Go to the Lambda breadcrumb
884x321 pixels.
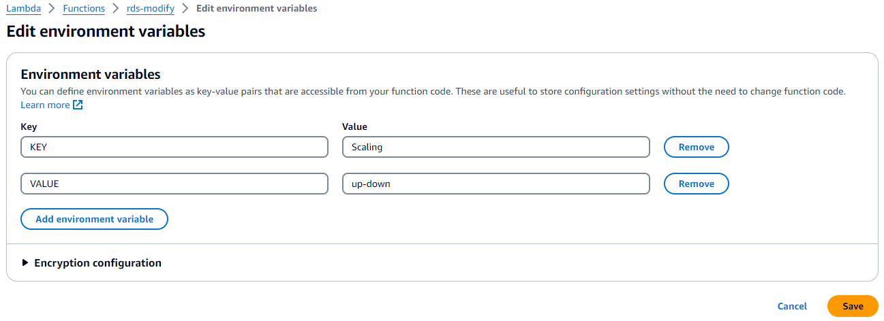(22, 9)
